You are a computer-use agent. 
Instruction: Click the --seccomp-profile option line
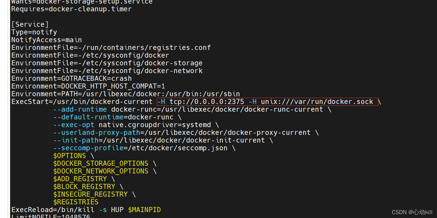pyautogui.click(x=144, y=148)
